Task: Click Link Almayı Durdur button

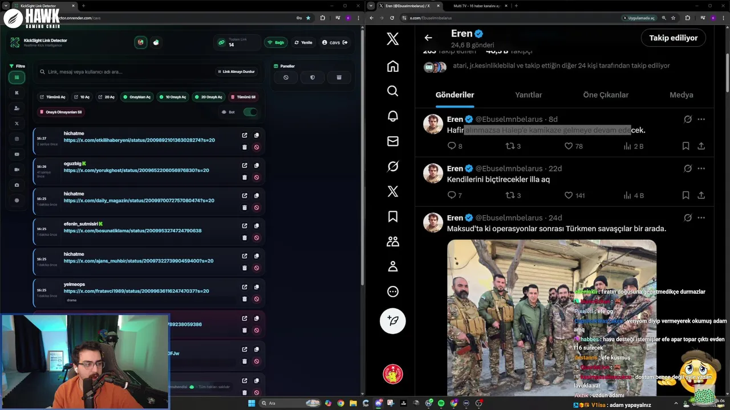Action: [236, 72]
